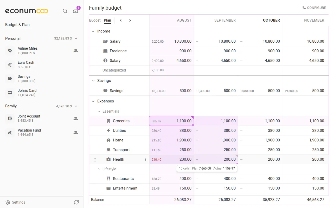Collapse the Essentials subgroup
Screen dimensions: 333x208
(99, 111)
